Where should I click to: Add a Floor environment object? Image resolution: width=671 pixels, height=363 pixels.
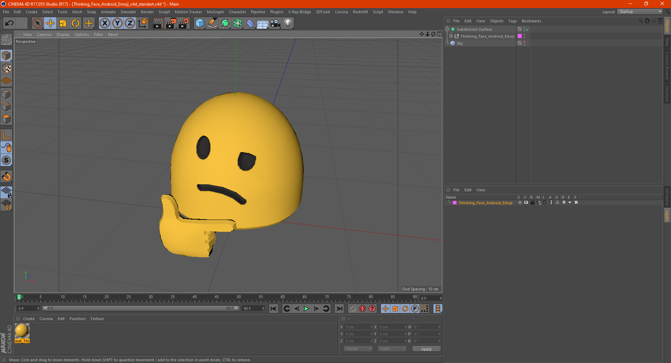coord(263,23)
